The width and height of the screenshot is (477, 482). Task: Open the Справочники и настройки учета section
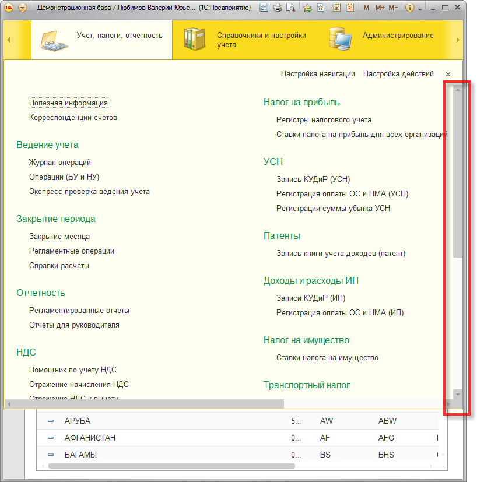click(x=247, y=40)
